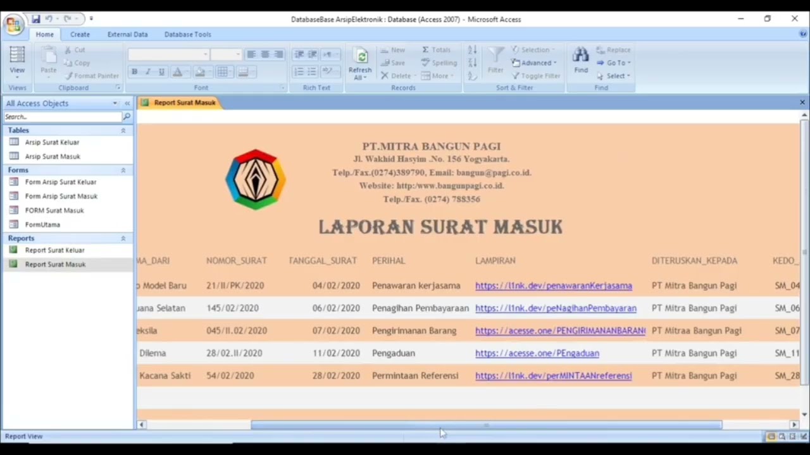
Task: Align text right in Font group
Action: click(279, 54)
